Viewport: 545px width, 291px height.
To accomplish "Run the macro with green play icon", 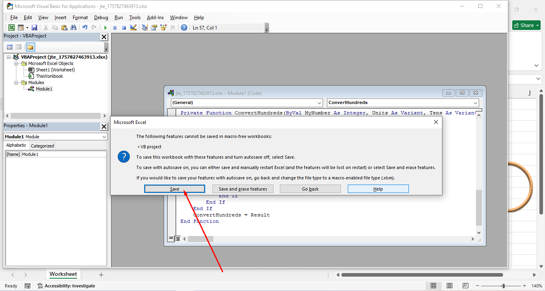I will pos(105,28).
